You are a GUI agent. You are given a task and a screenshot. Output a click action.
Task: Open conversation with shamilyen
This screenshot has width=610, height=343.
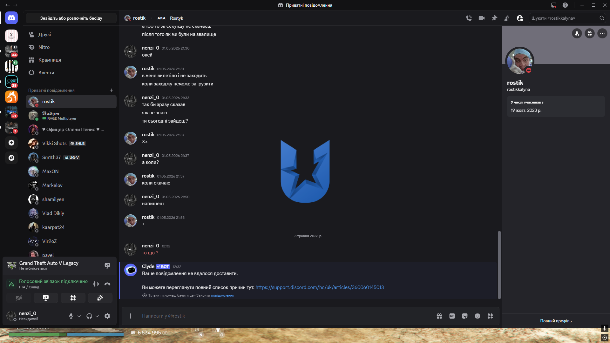tap(71, 199)
